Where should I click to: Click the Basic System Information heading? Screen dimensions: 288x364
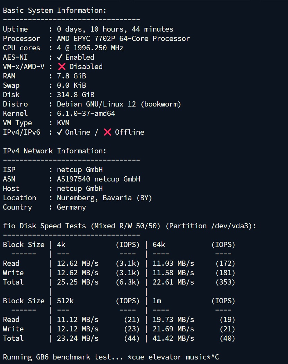(x=55, y=10)
